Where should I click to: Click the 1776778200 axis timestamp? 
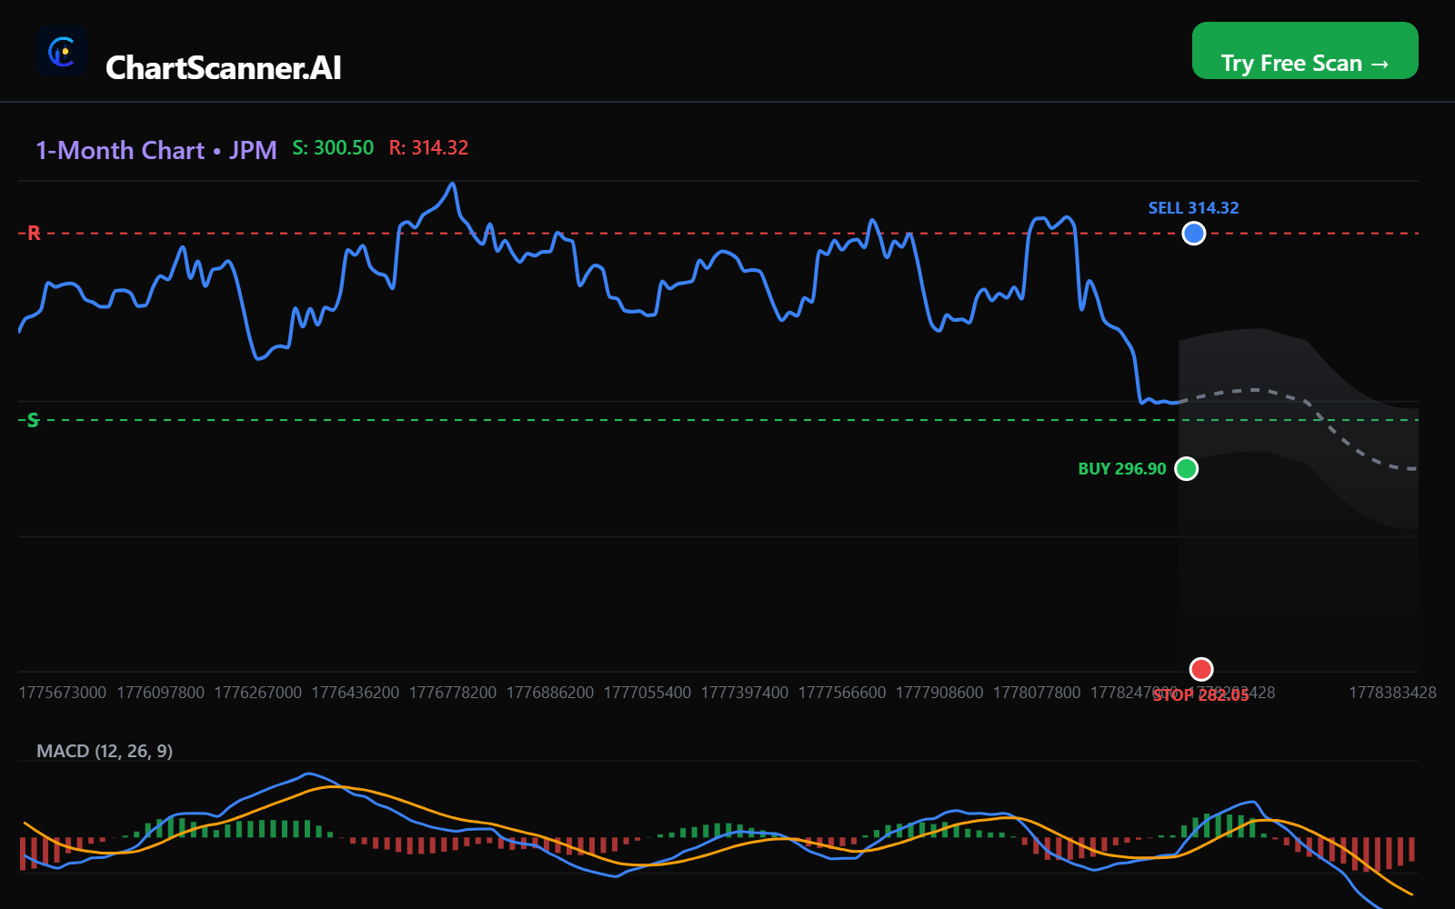(453, 693)
